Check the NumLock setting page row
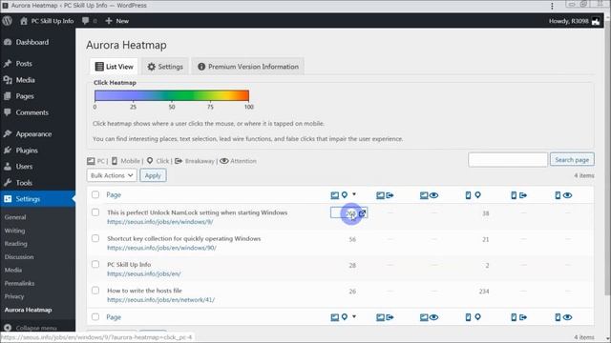 (x=95, y=212)
